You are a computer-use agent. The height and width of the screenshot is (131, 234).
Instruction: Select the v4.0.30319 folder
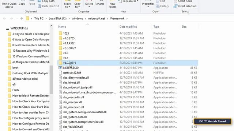(x=128, y=63)
